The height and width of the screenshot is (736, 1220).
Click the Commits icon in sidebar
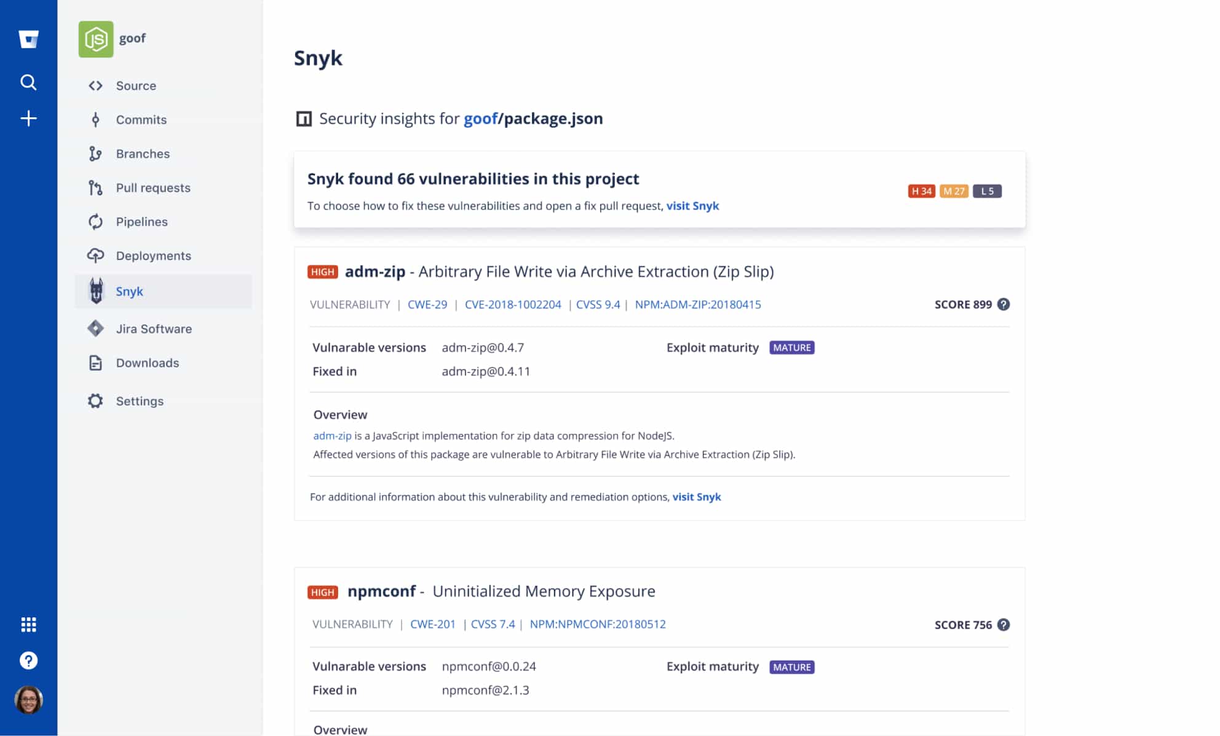(x=95, y=119)
